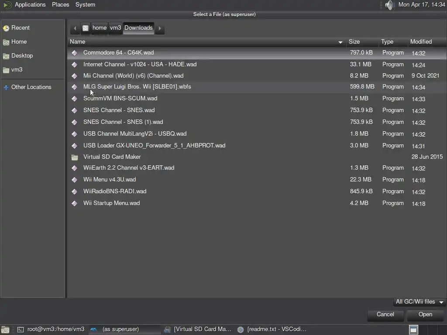Switch to readme.txt VSCodium taskbar window

(x=272, y=329)
